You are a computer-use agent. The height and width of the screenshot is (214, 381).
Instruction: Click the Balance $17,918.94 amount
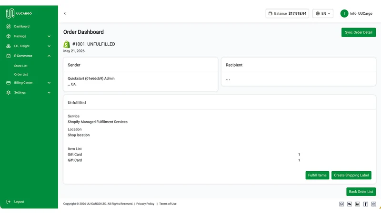click(297, 14)
